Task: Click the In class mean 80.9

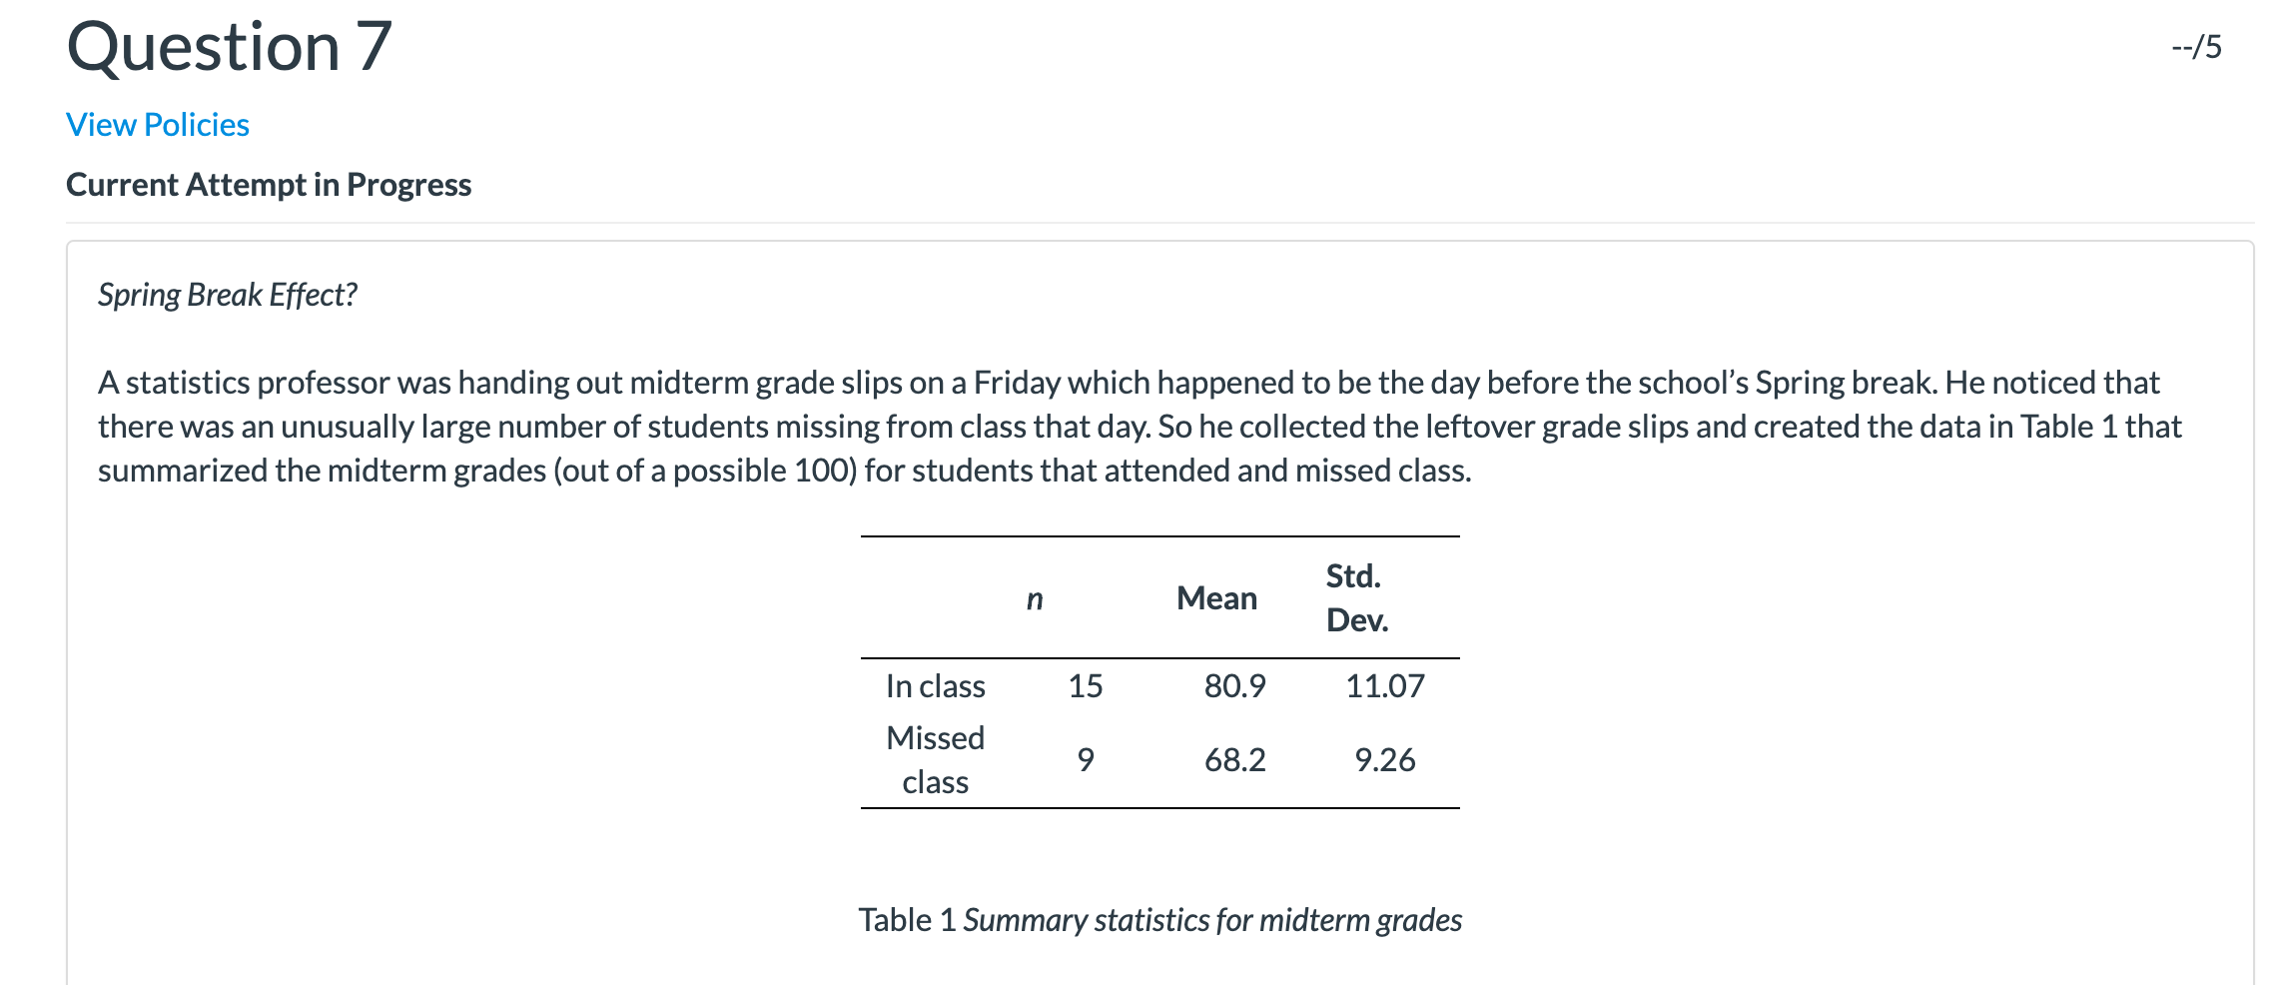Action: 1234,686
